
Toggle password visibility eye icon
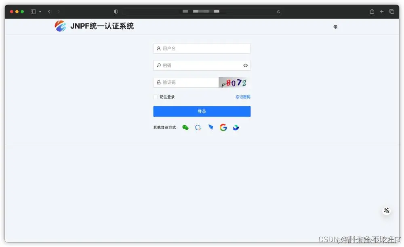coord(245,65)
